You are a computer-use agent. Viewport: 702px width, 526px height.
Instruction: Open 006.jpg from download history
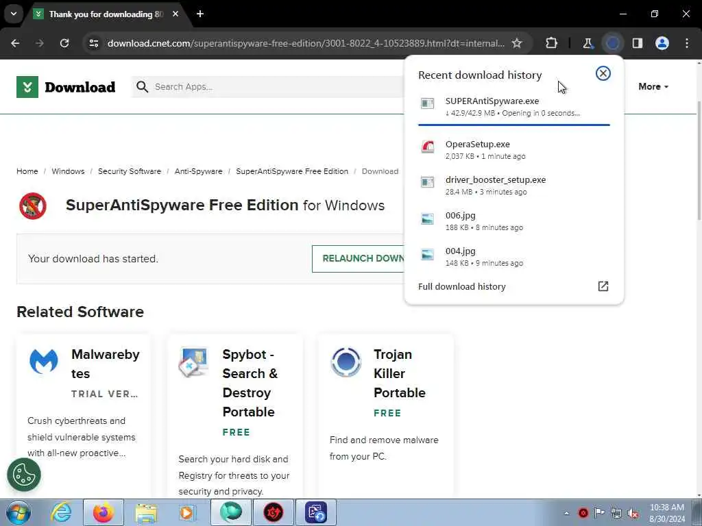coord(514,221)
